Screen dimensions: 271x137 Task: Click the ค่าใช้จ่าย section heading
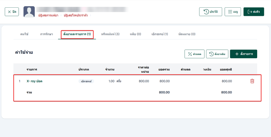(x=24, y=52)
